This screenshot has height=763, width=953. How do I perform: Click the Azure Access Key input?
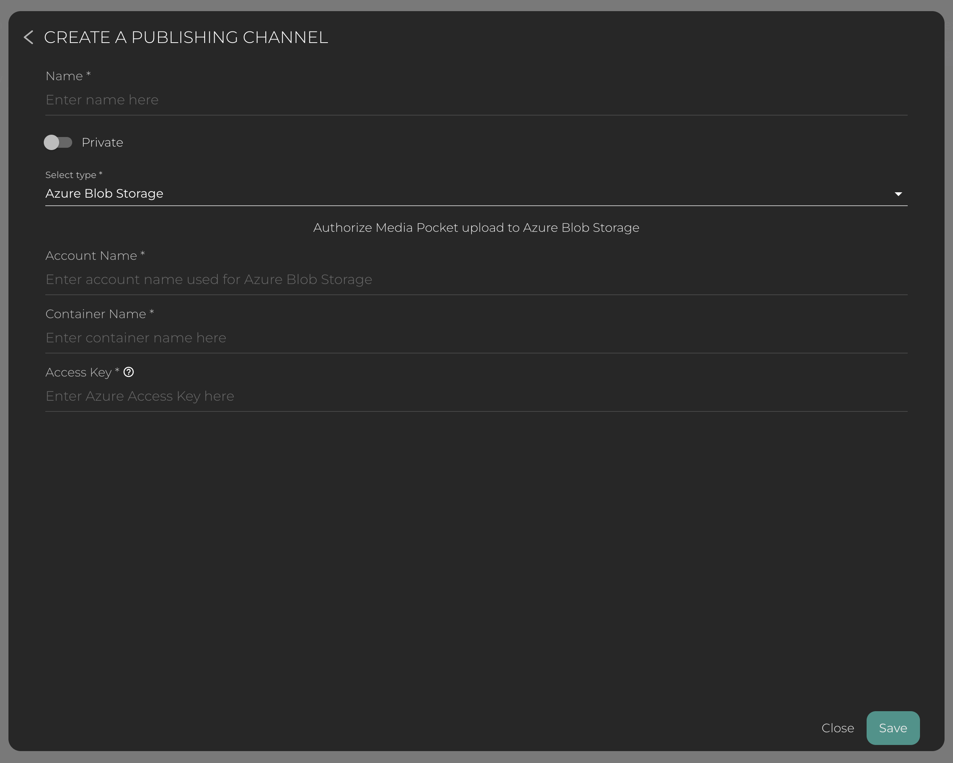click(x=476, y=396)
